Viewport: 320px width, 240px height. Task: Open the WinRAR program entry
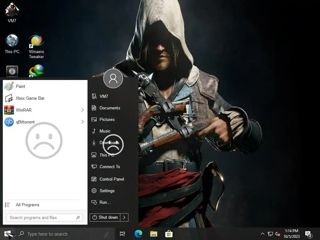click(45, 110)
